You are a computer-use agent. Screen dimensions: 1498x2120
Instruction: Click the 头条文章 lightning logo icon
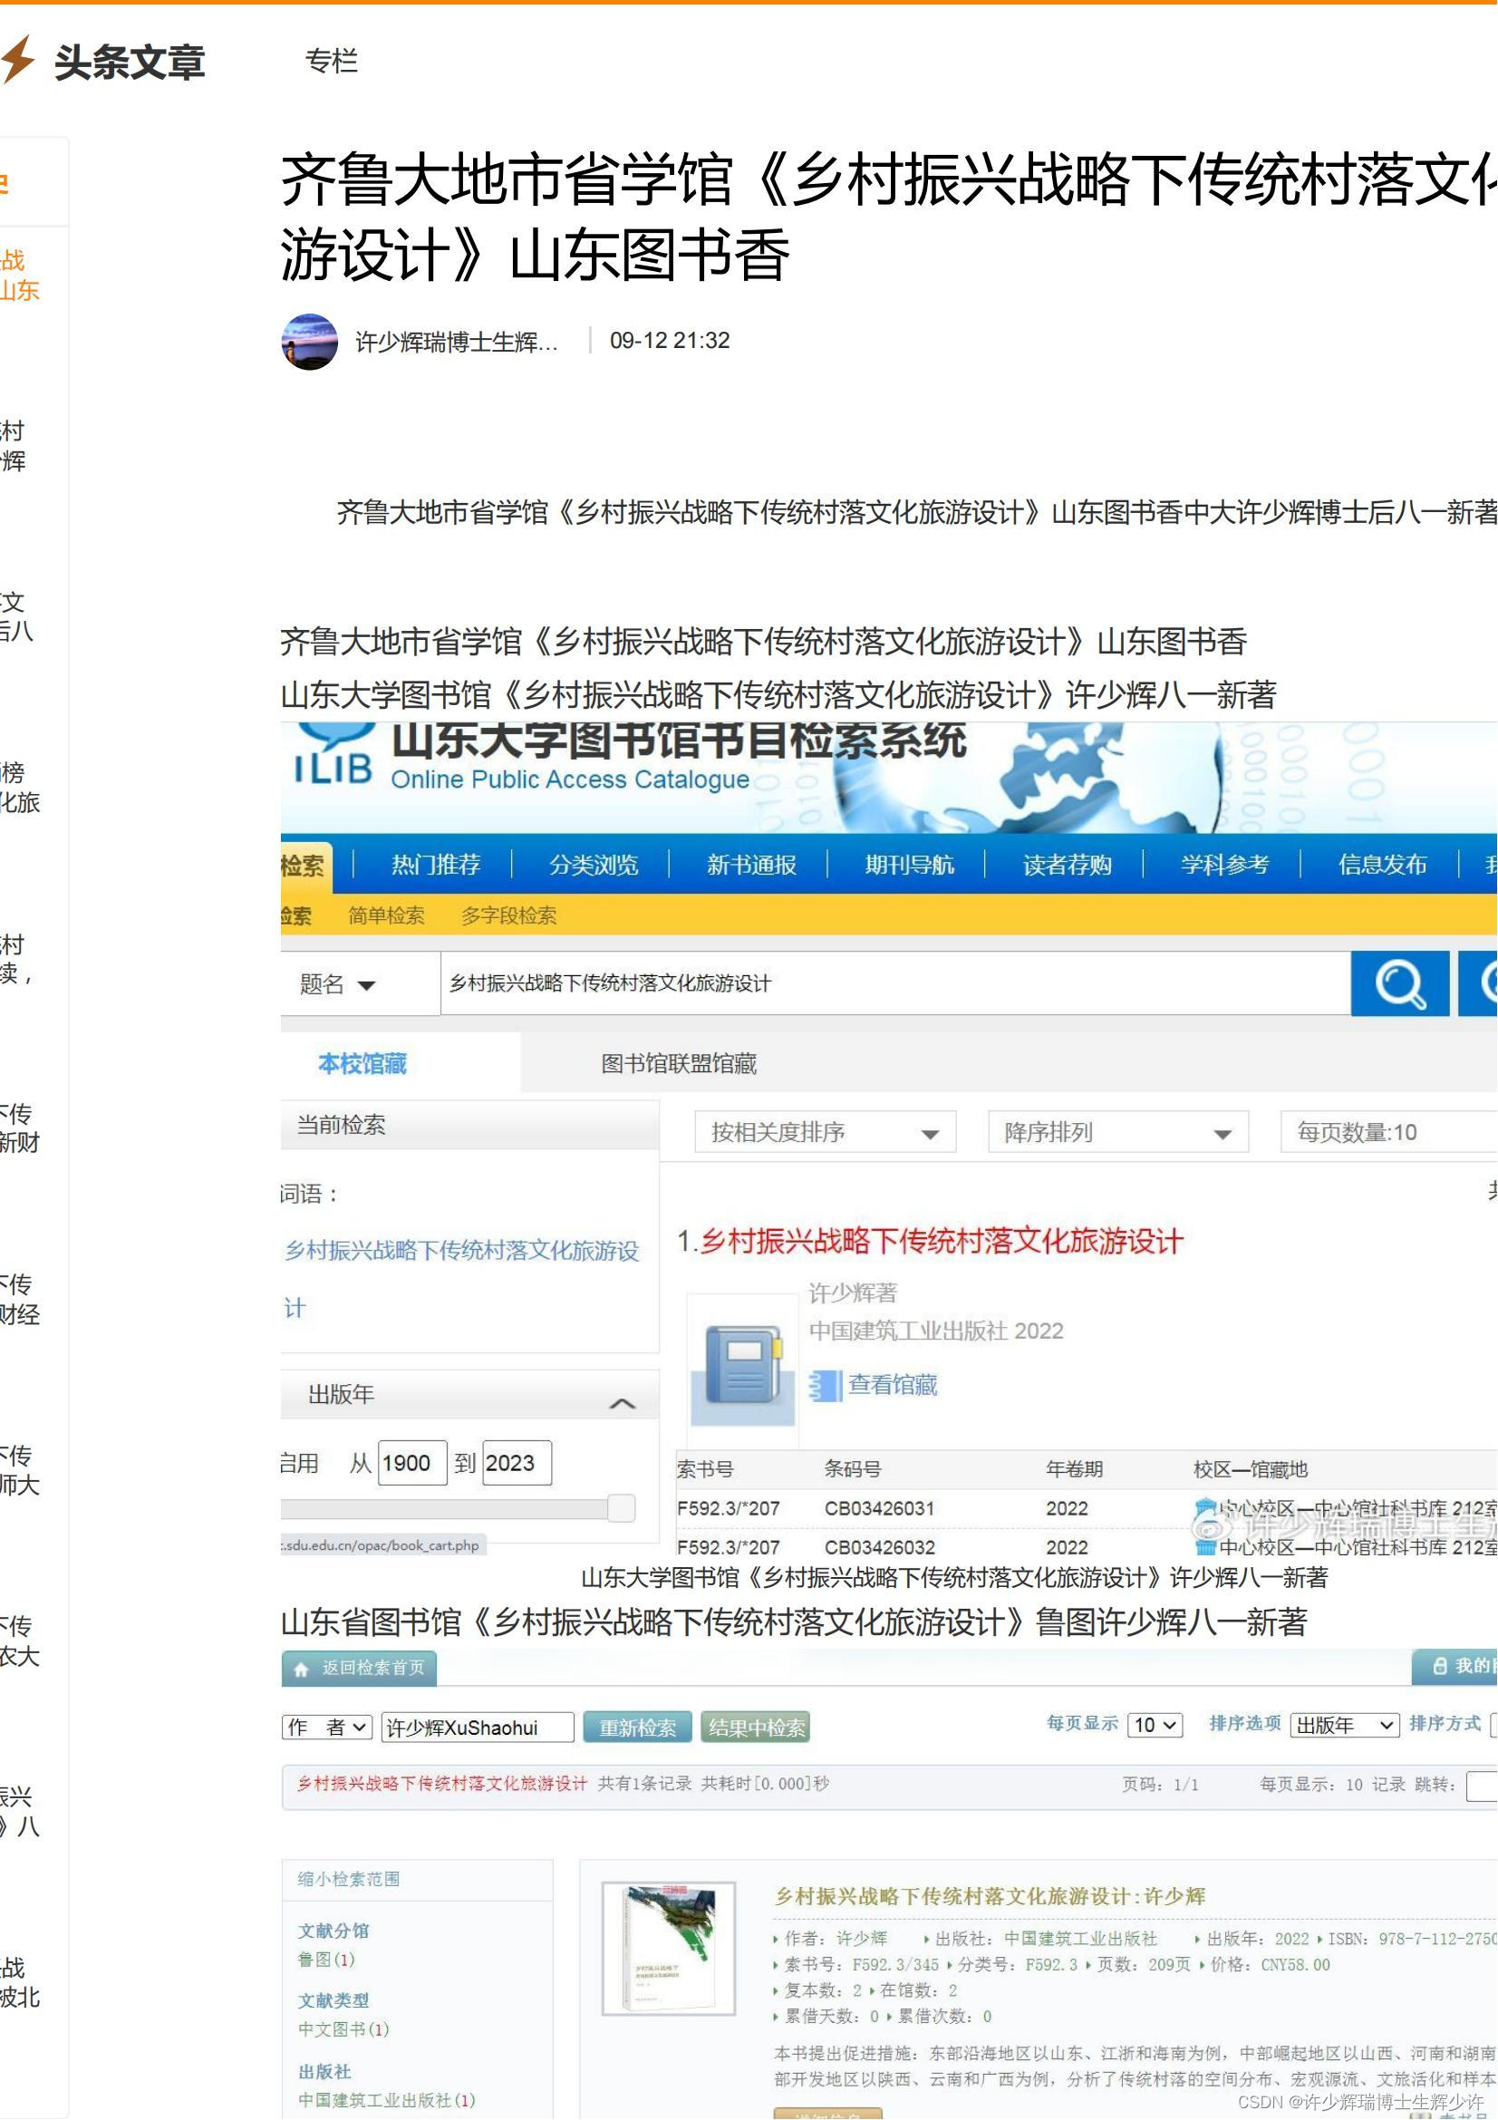point(17,59)
